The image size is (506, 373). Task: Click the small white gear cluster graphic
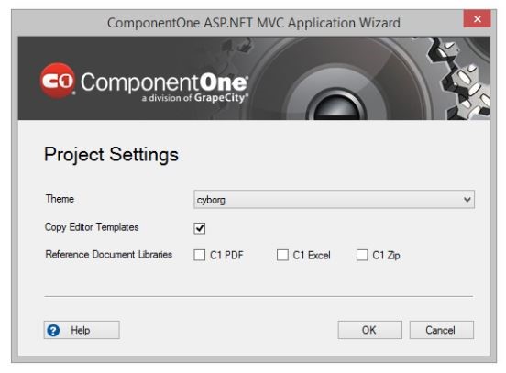tap(460, 79)
